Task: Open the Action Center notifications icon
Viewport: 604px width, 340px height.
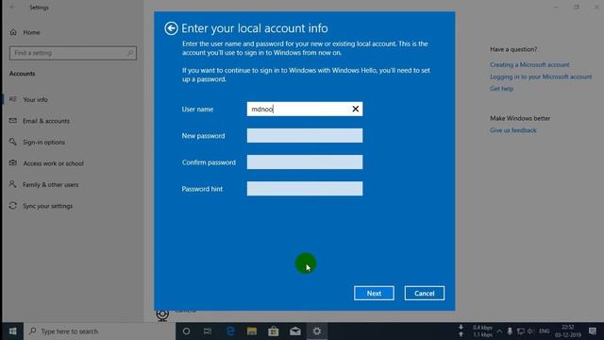Action: point(593,331)
